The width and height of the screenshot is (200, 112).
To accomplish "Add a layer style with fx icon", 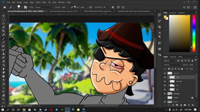I will [173, 105].
